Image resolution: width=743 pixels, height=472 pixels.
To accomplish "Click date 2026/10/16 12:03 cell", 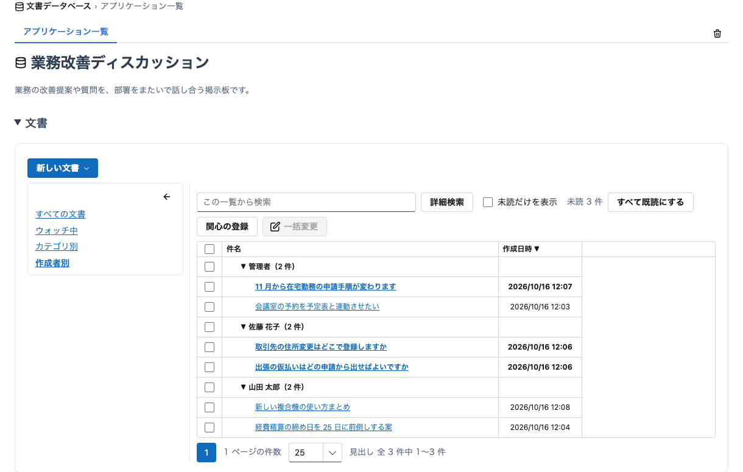I will (540, 307).
